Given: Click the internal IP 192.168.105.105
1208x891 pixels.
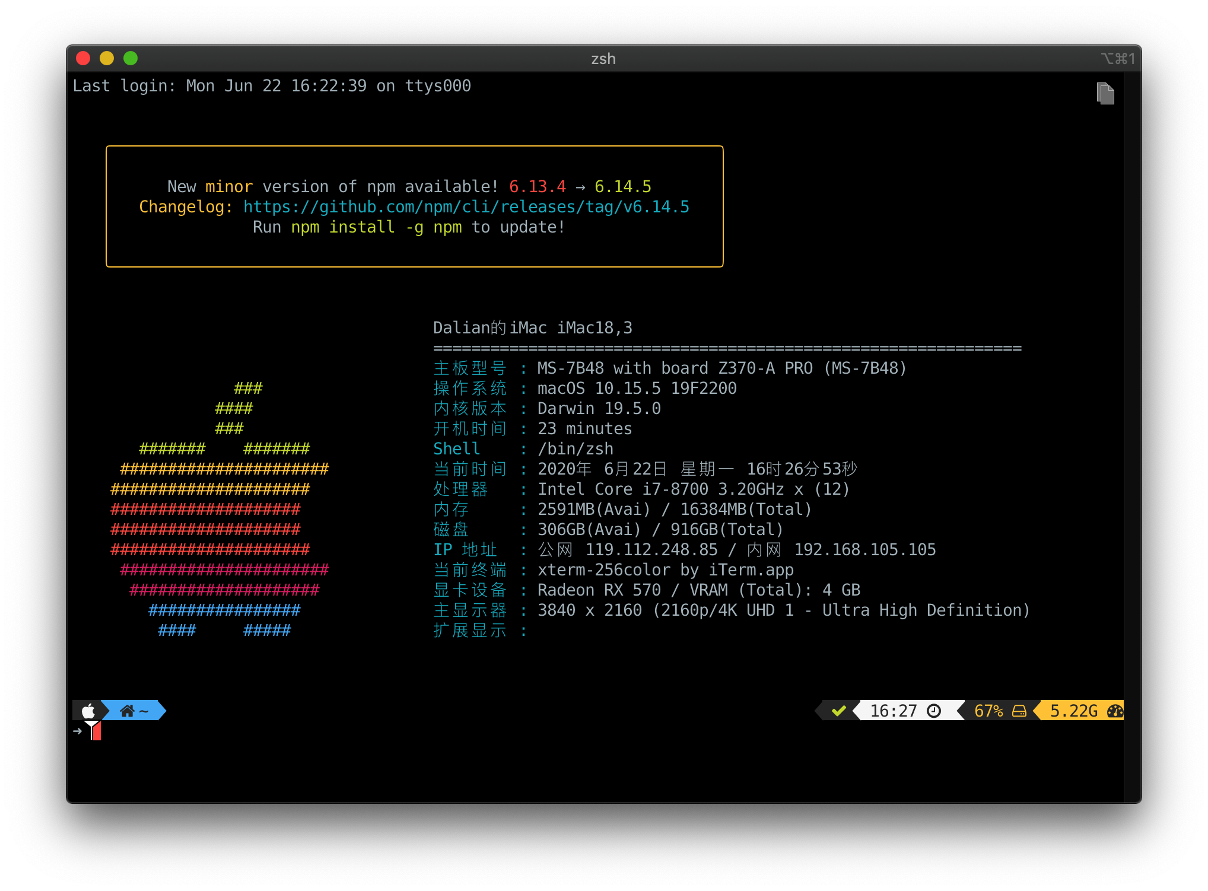Looking at the screenshot, I should pos(865,550).
